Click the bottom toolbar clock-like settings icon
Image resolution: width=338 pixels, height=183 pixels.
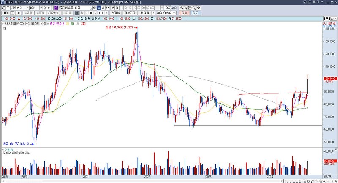308,181
